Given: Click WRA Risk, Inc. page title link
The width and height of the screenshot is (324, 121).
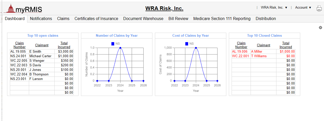Looking at the screenshot, I should coord(164,8).
